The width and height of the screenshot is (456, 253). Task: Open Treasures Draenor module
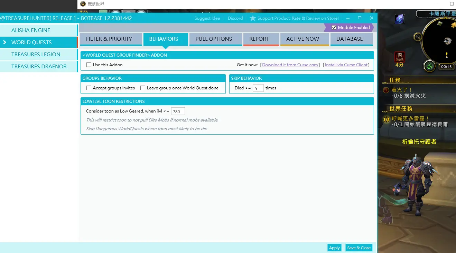pyautogui.click(x=39, y=67)
